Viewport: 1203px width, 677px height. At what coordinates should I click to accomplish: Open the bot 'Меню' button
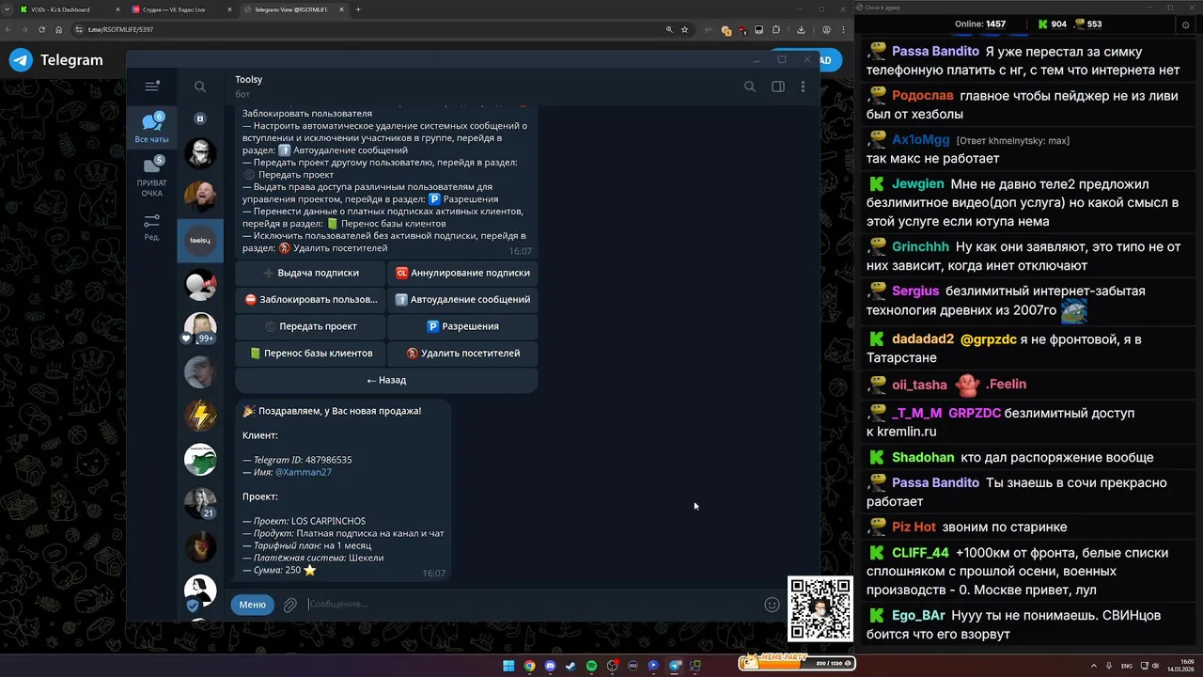252,605
